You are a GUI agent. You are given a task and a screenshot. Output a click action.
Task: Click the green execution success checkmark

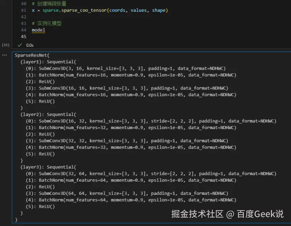pos(20,45)
